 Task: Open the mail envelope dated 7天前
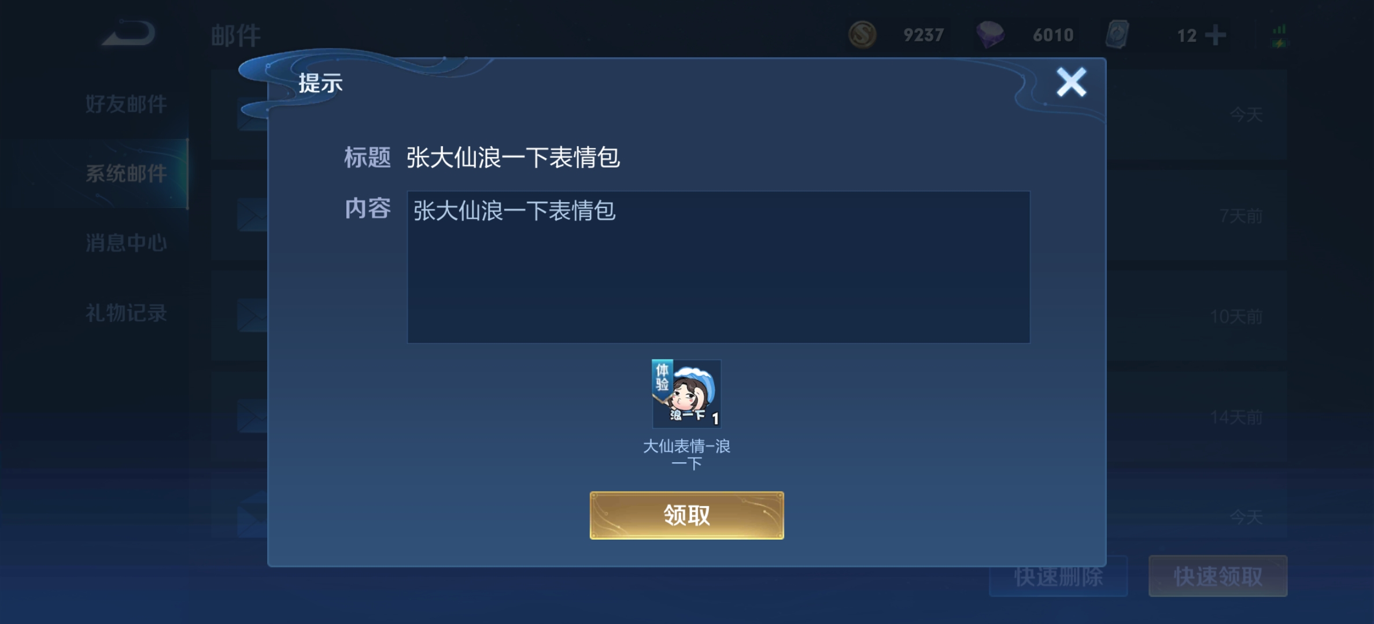click(253, 215)
